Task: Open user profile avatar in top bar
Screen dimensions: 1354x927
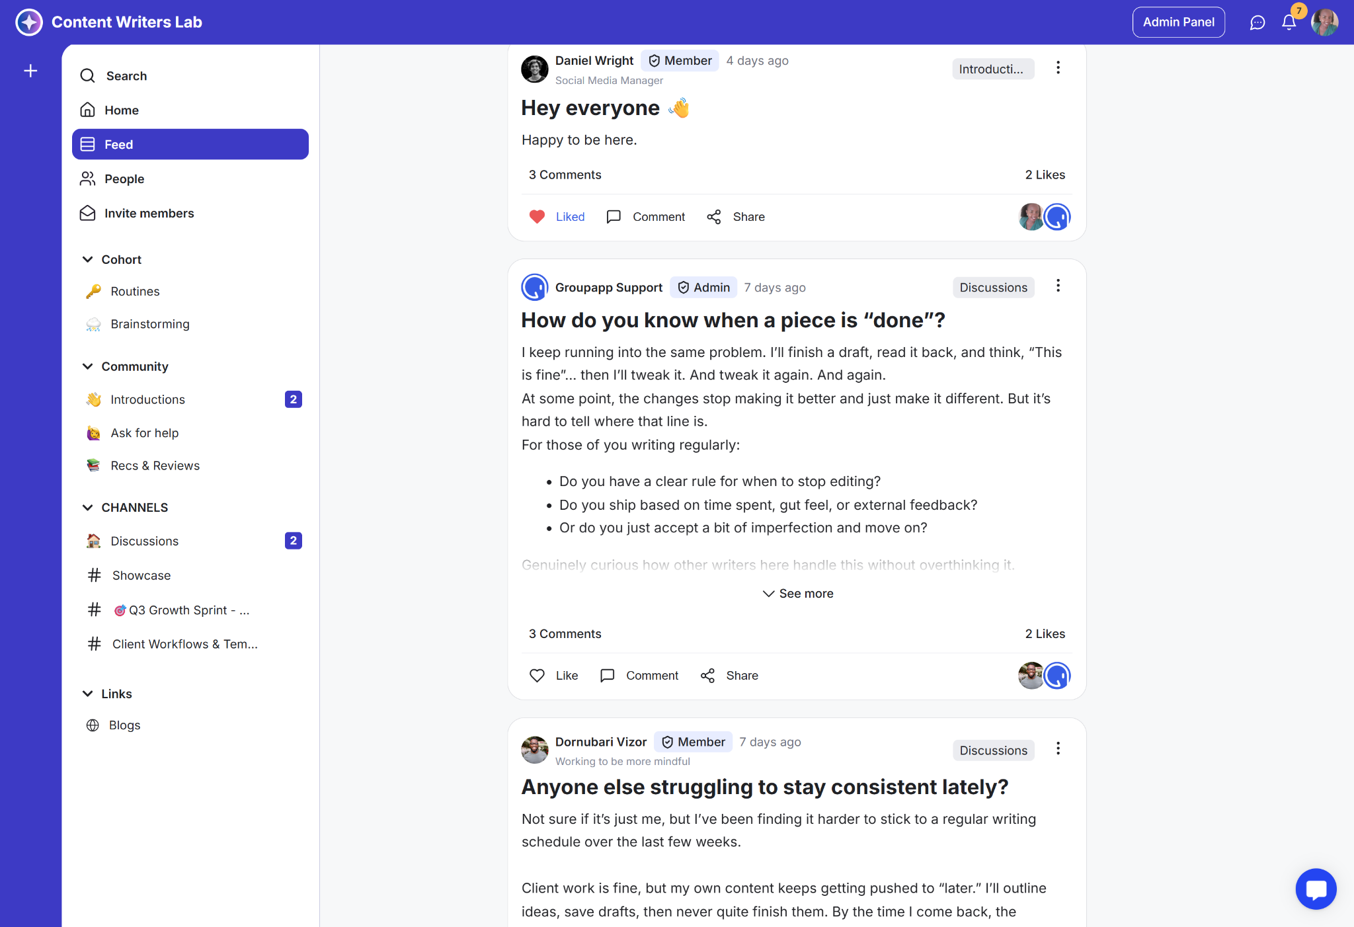Action: (1324, 22)
